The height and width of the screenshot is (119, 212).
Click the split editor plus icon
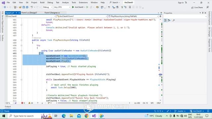point(160,16)
